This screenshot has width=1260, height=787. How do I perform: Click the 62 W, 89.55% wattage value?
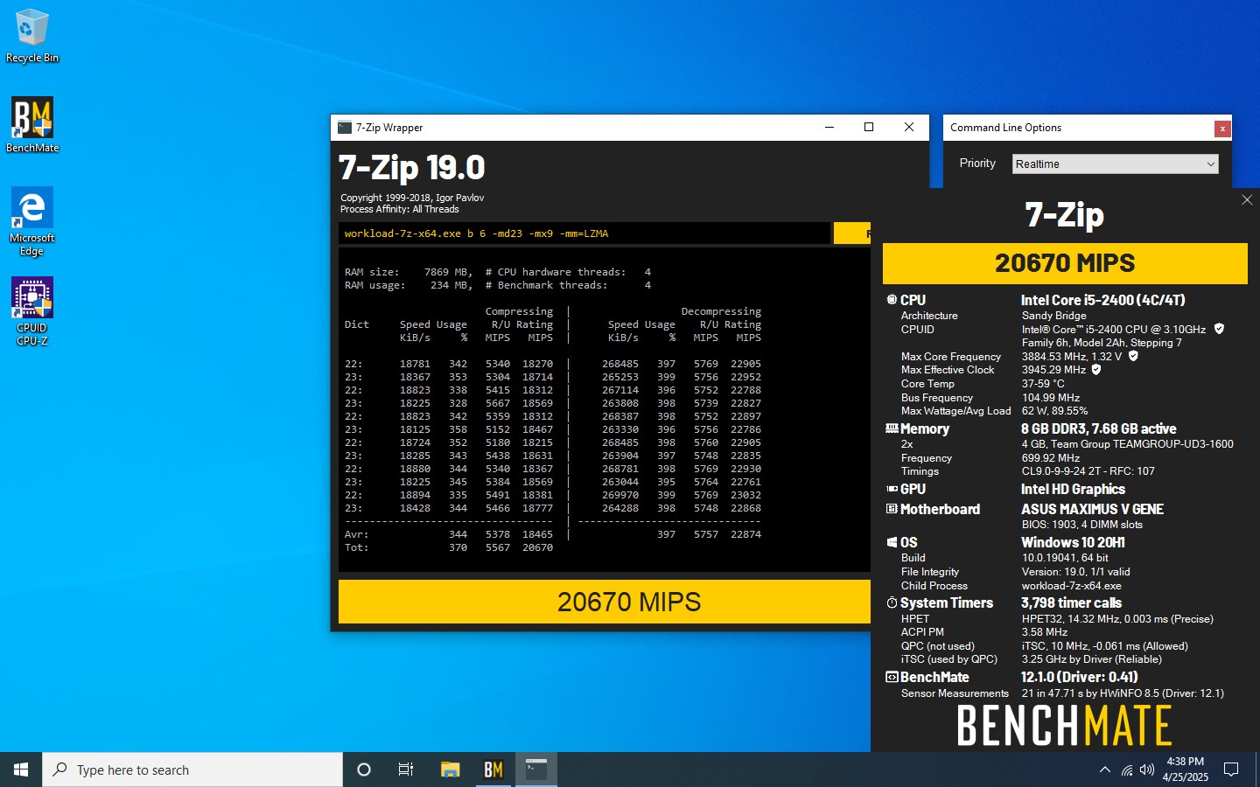point(1054,410)
